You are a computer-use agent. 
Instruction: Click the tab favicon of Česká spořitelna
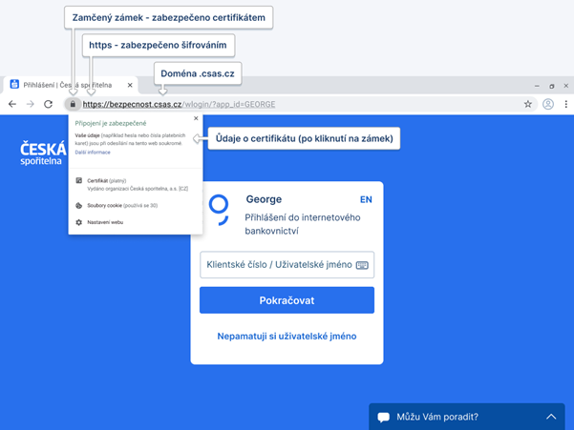(14, 85)
